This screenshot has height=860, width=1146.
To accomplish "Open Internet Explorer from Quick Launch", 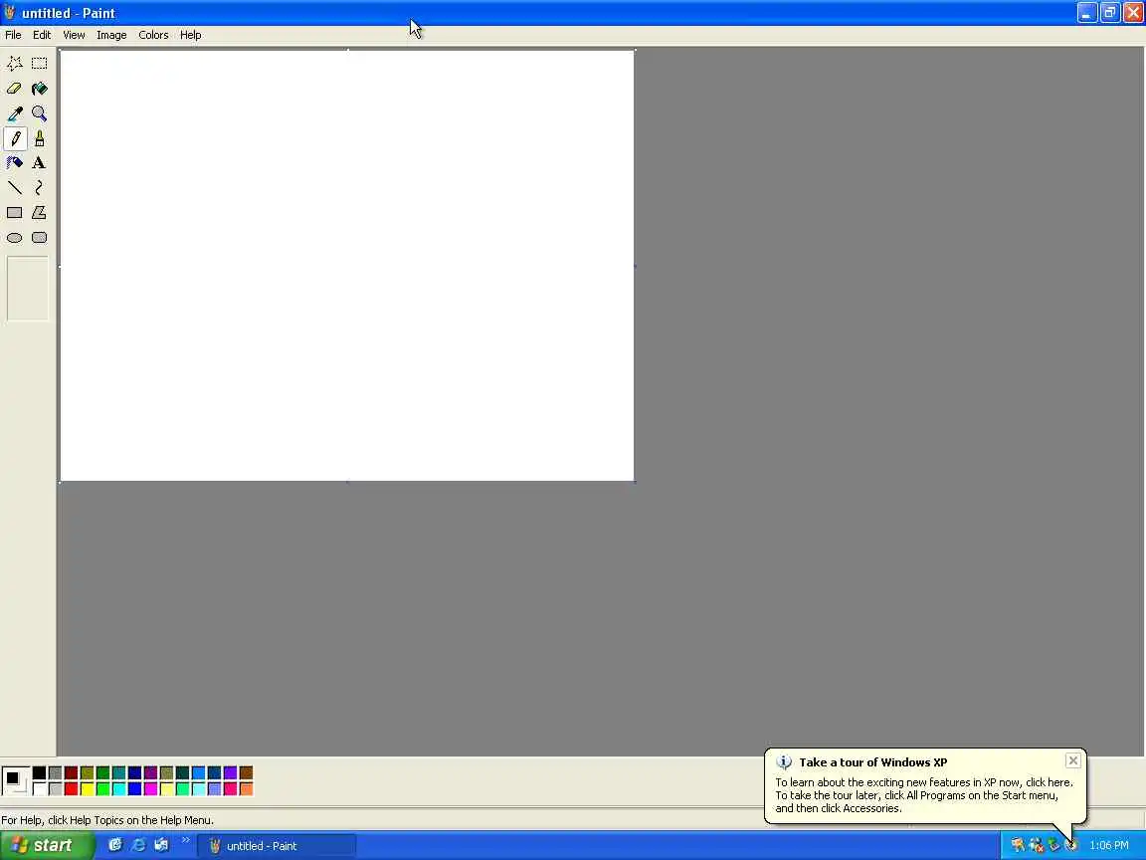I will [138, 845].
